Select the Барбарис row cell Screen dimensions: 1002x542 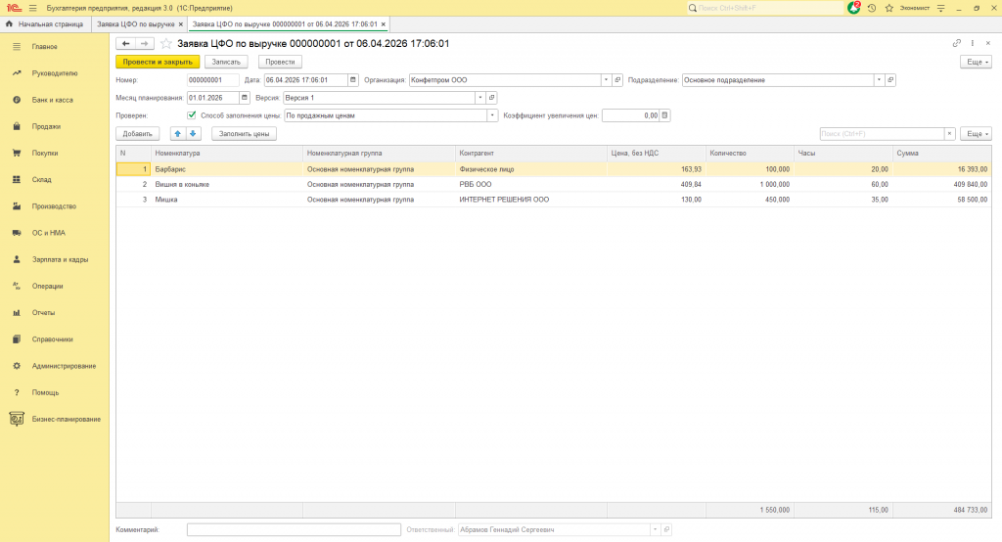coord(227,169)
